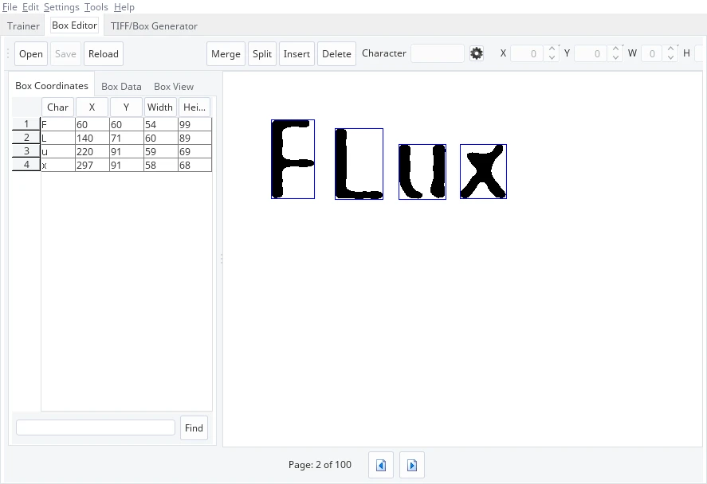
Task: Click the letter x box in image
Action: (x=483, y=171)
